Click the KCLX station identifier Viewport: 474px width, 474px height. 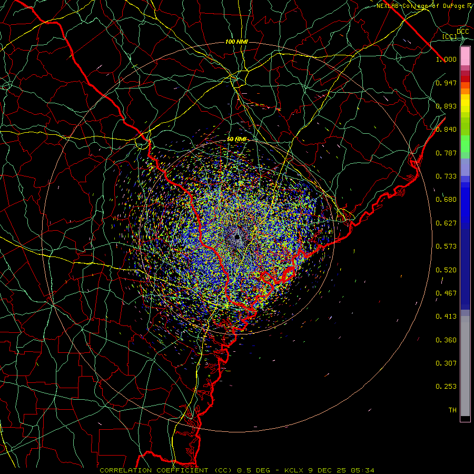tap(294, 470)
